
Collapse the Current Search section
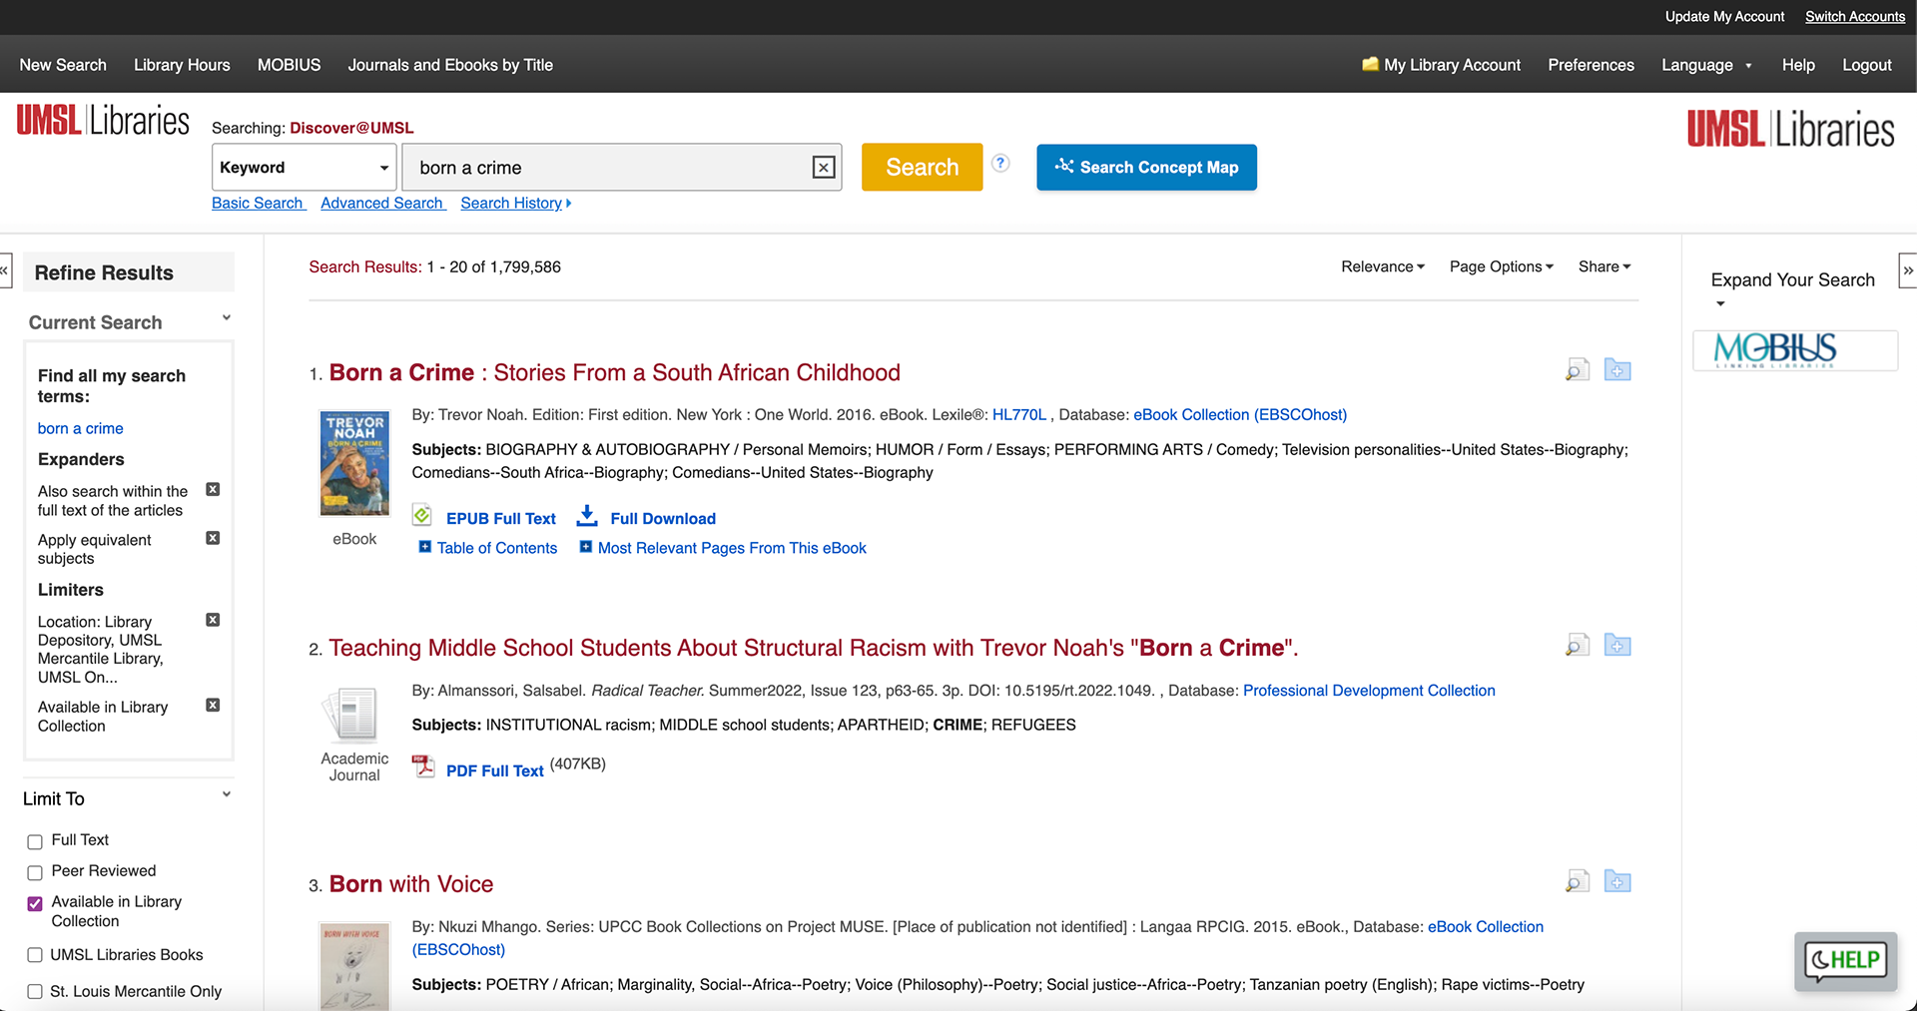pyautogui.click(x=227, y=318)
